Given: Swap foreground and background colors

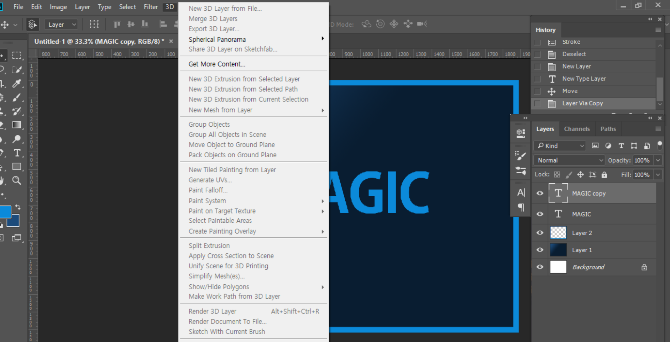Looking at the screenshot, I should [18, 207].
